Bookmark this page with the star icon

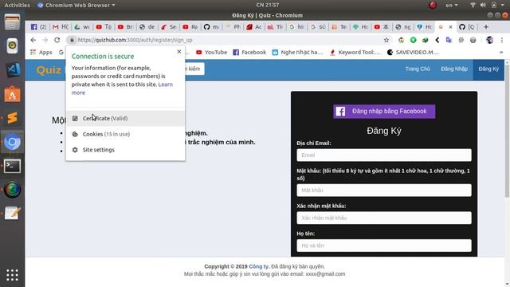coord(386,40)
